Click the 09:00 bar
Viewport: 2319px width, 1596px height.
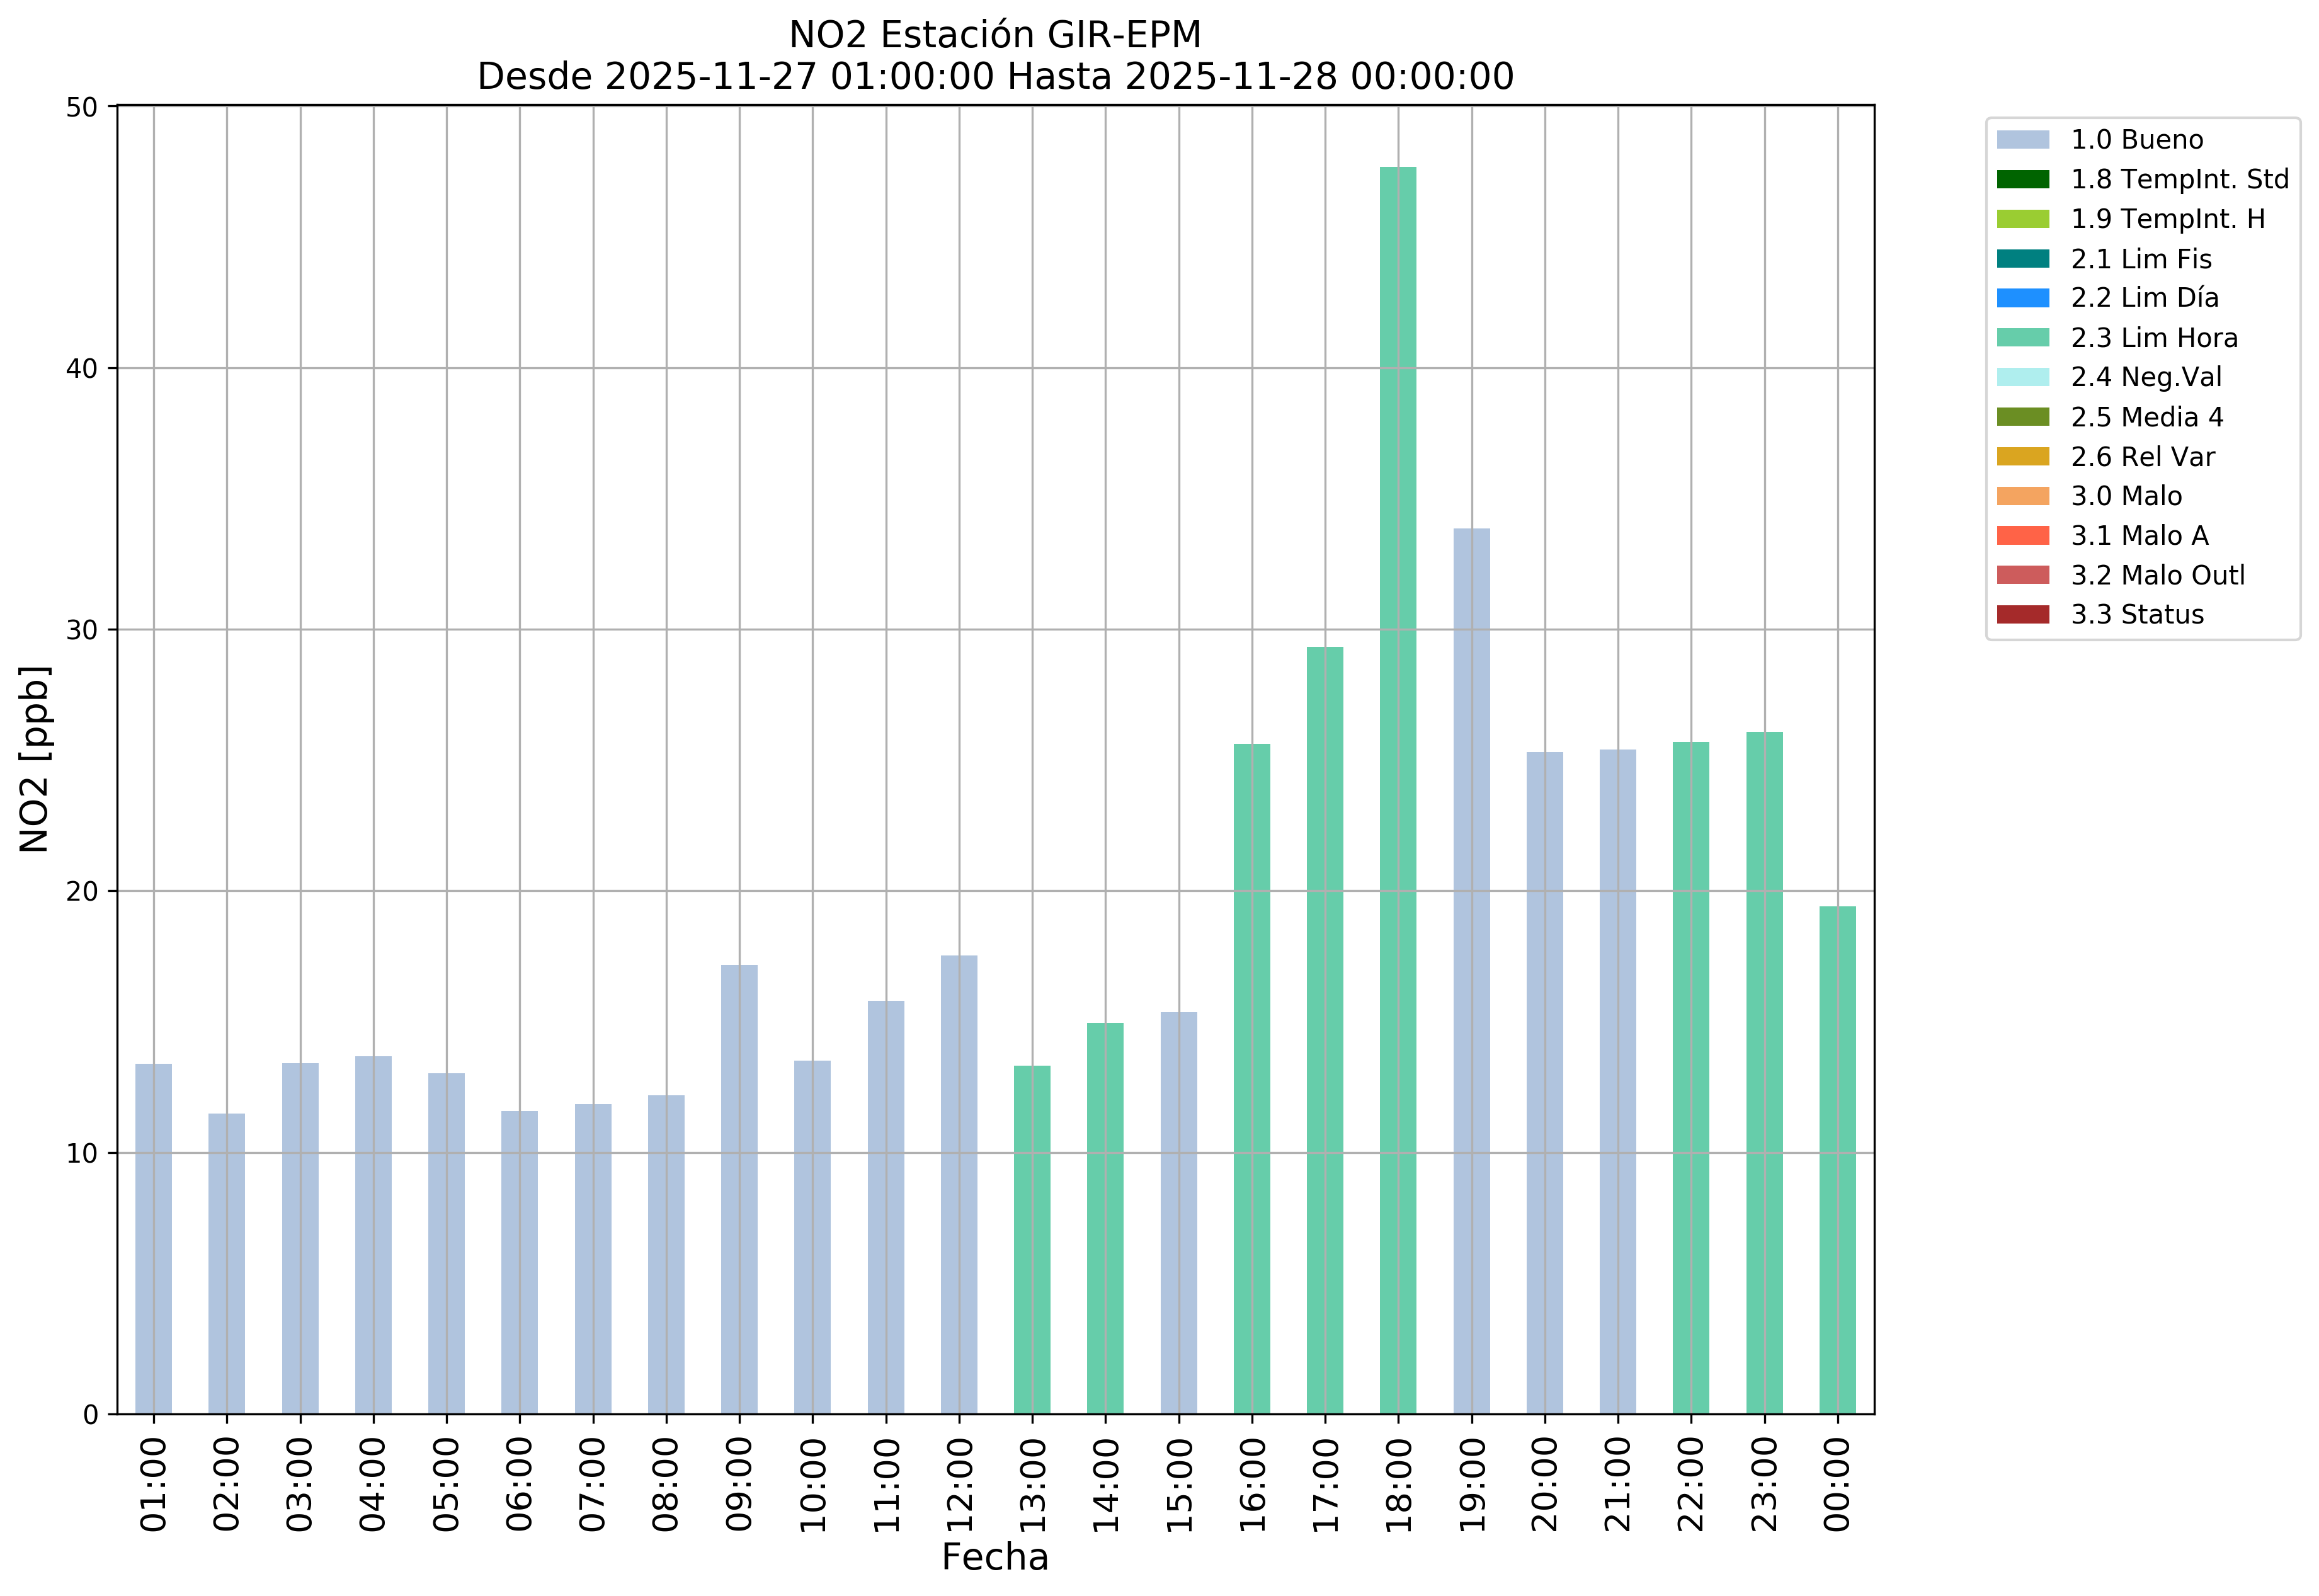click(x=739, y=1190)
